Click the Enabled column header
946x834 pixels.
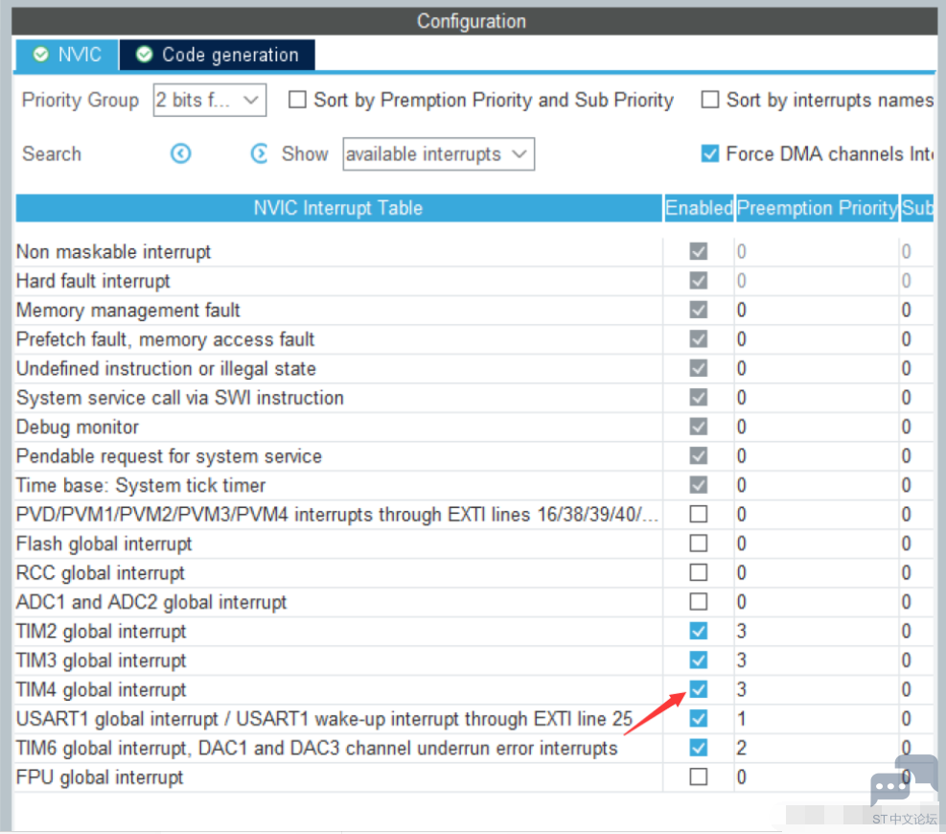pos(699,208)
